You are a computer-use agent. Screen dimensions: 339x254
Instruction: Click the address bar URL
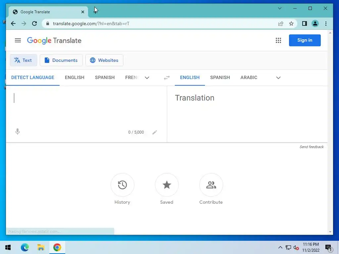point(91,23)
